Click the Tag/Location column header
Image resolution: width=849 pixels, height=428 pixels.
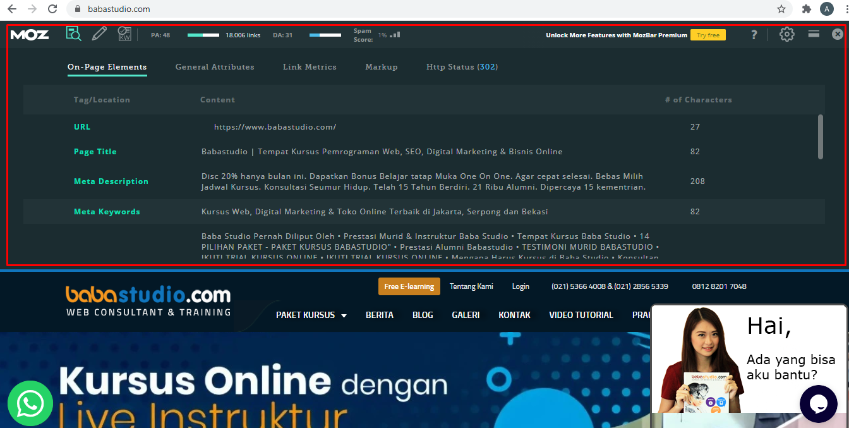point(102,100)
